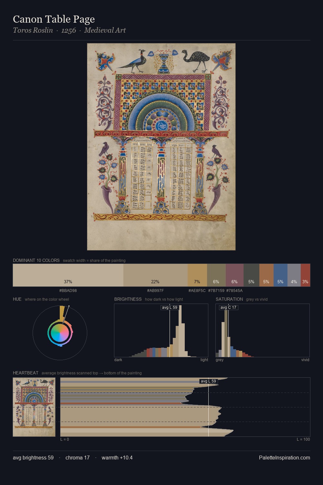Click the title "Canon Table Page"
323x485 pixels.
click(54, 19)
